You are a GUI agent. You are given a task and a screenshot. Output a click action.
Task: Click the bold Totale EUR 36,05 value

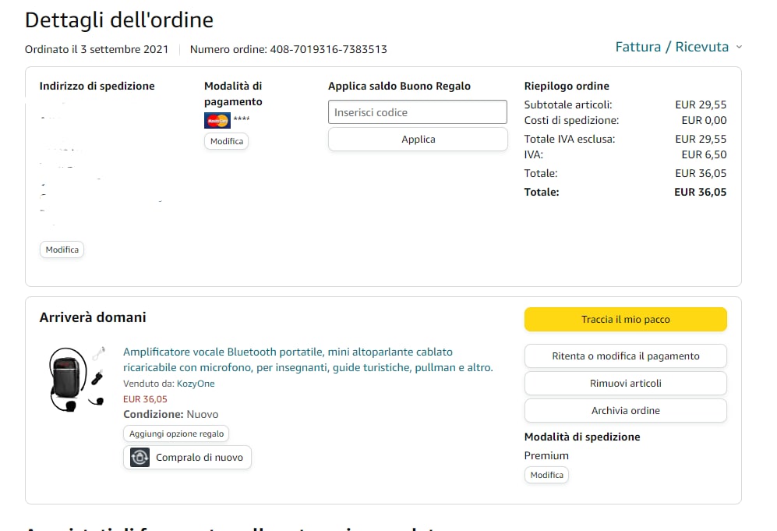(700, 192)
